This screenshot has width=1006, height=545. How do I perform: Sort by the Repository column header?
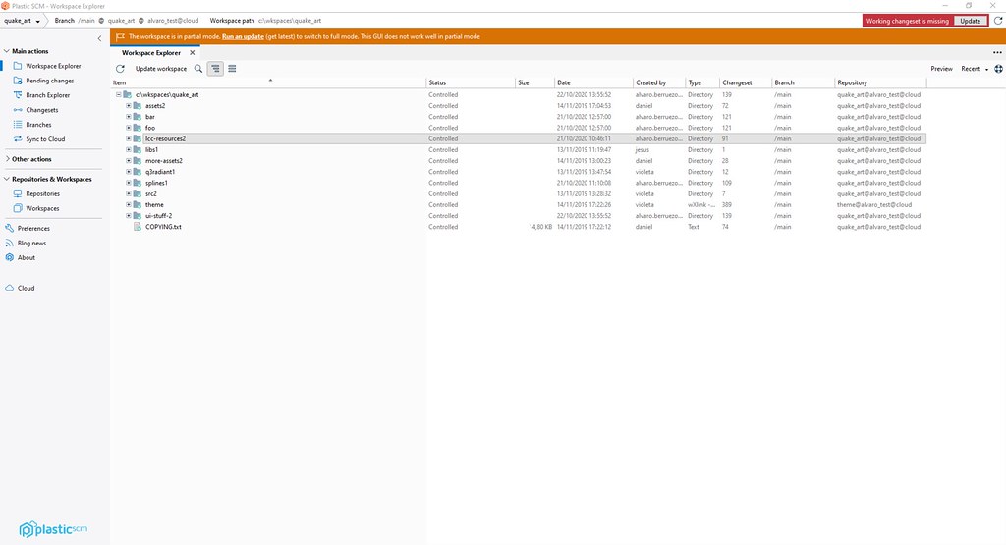(881, 82)
